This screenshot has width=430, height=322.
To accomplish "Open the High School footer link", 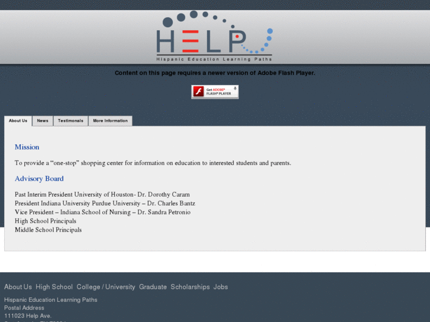I will pos(54,287).
